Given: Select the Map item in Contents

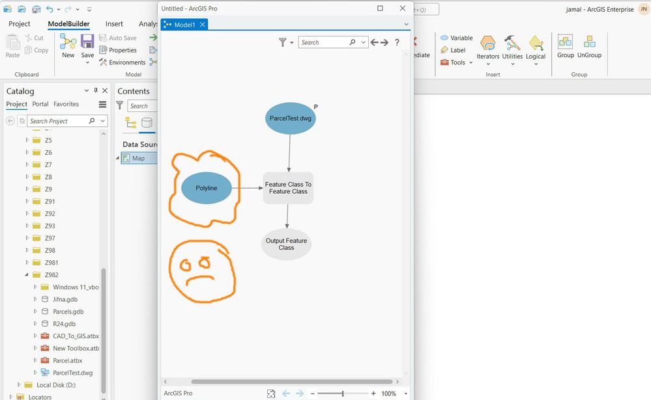Looking at the screenshot, I should (138, 158).
